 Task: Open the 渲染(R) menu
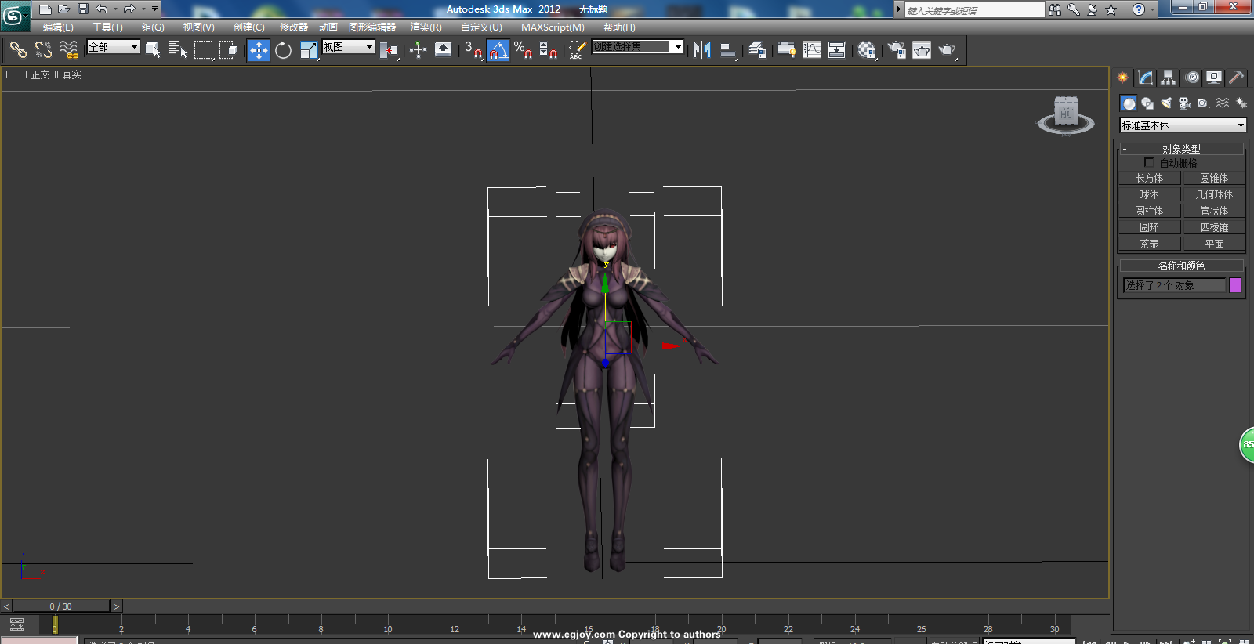[426, 27]
